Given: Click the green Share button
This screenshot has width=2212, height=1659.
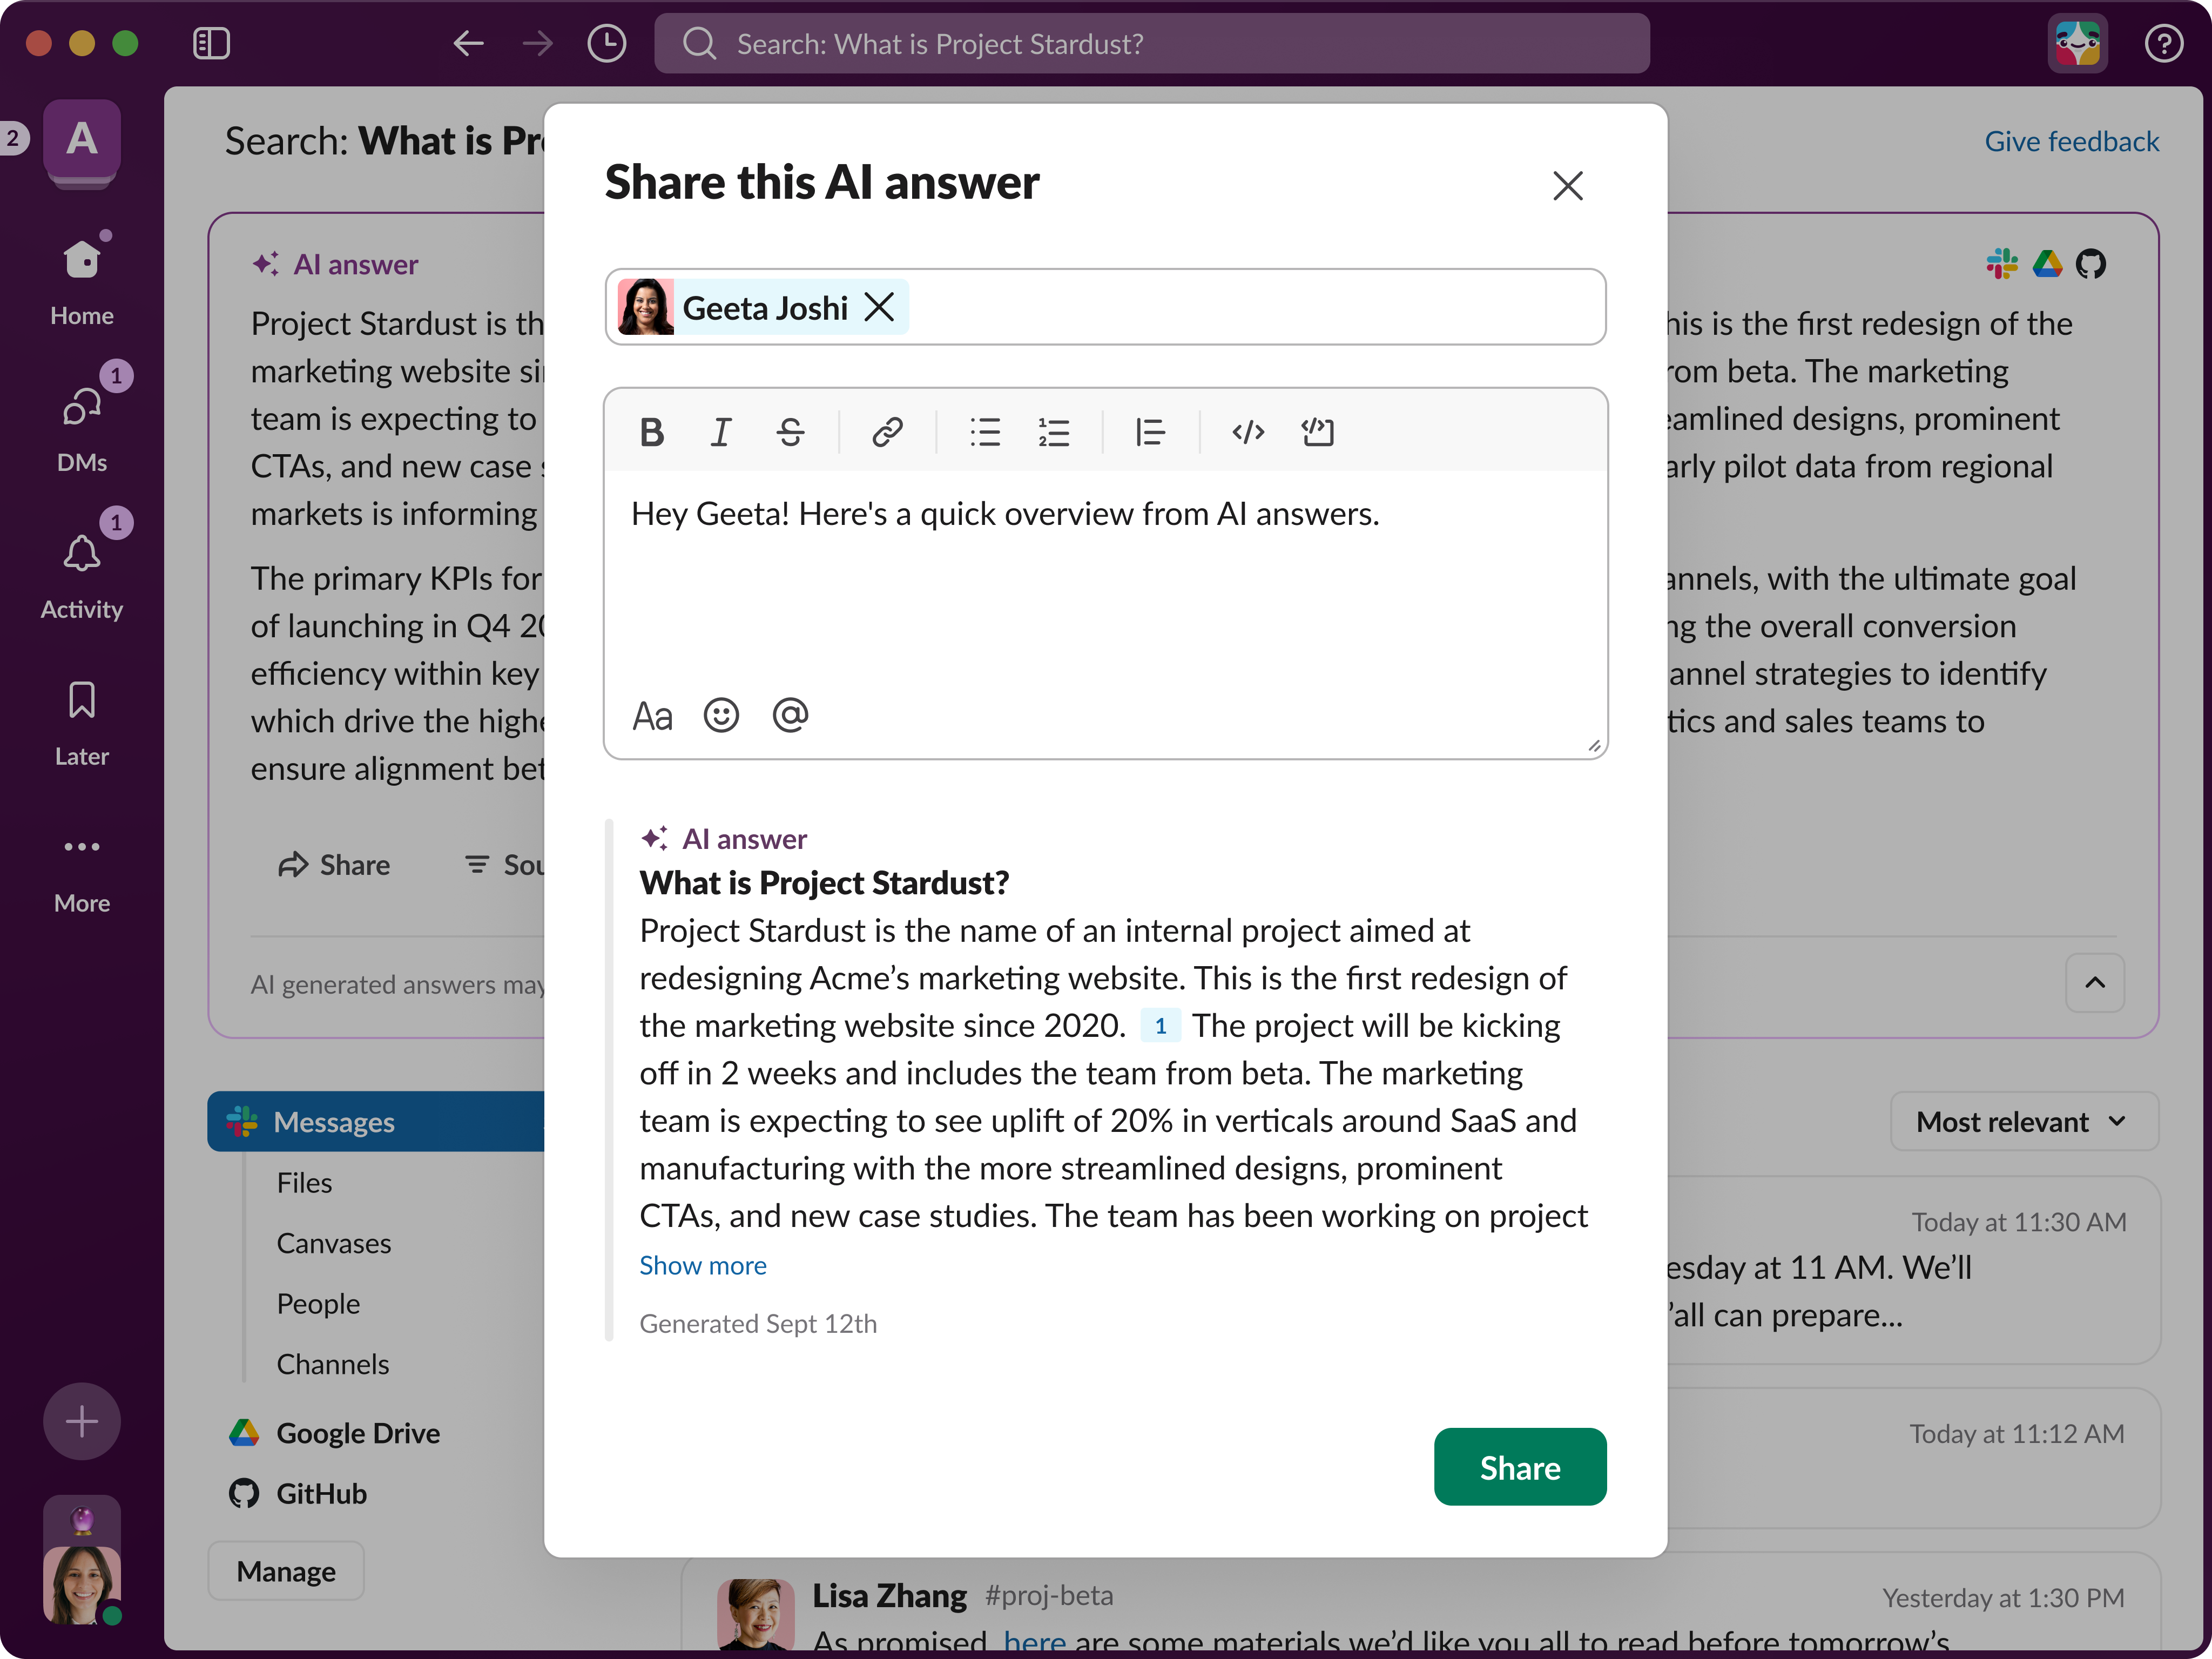Looking at the screenshot, I should [x=1519, y=1467].
